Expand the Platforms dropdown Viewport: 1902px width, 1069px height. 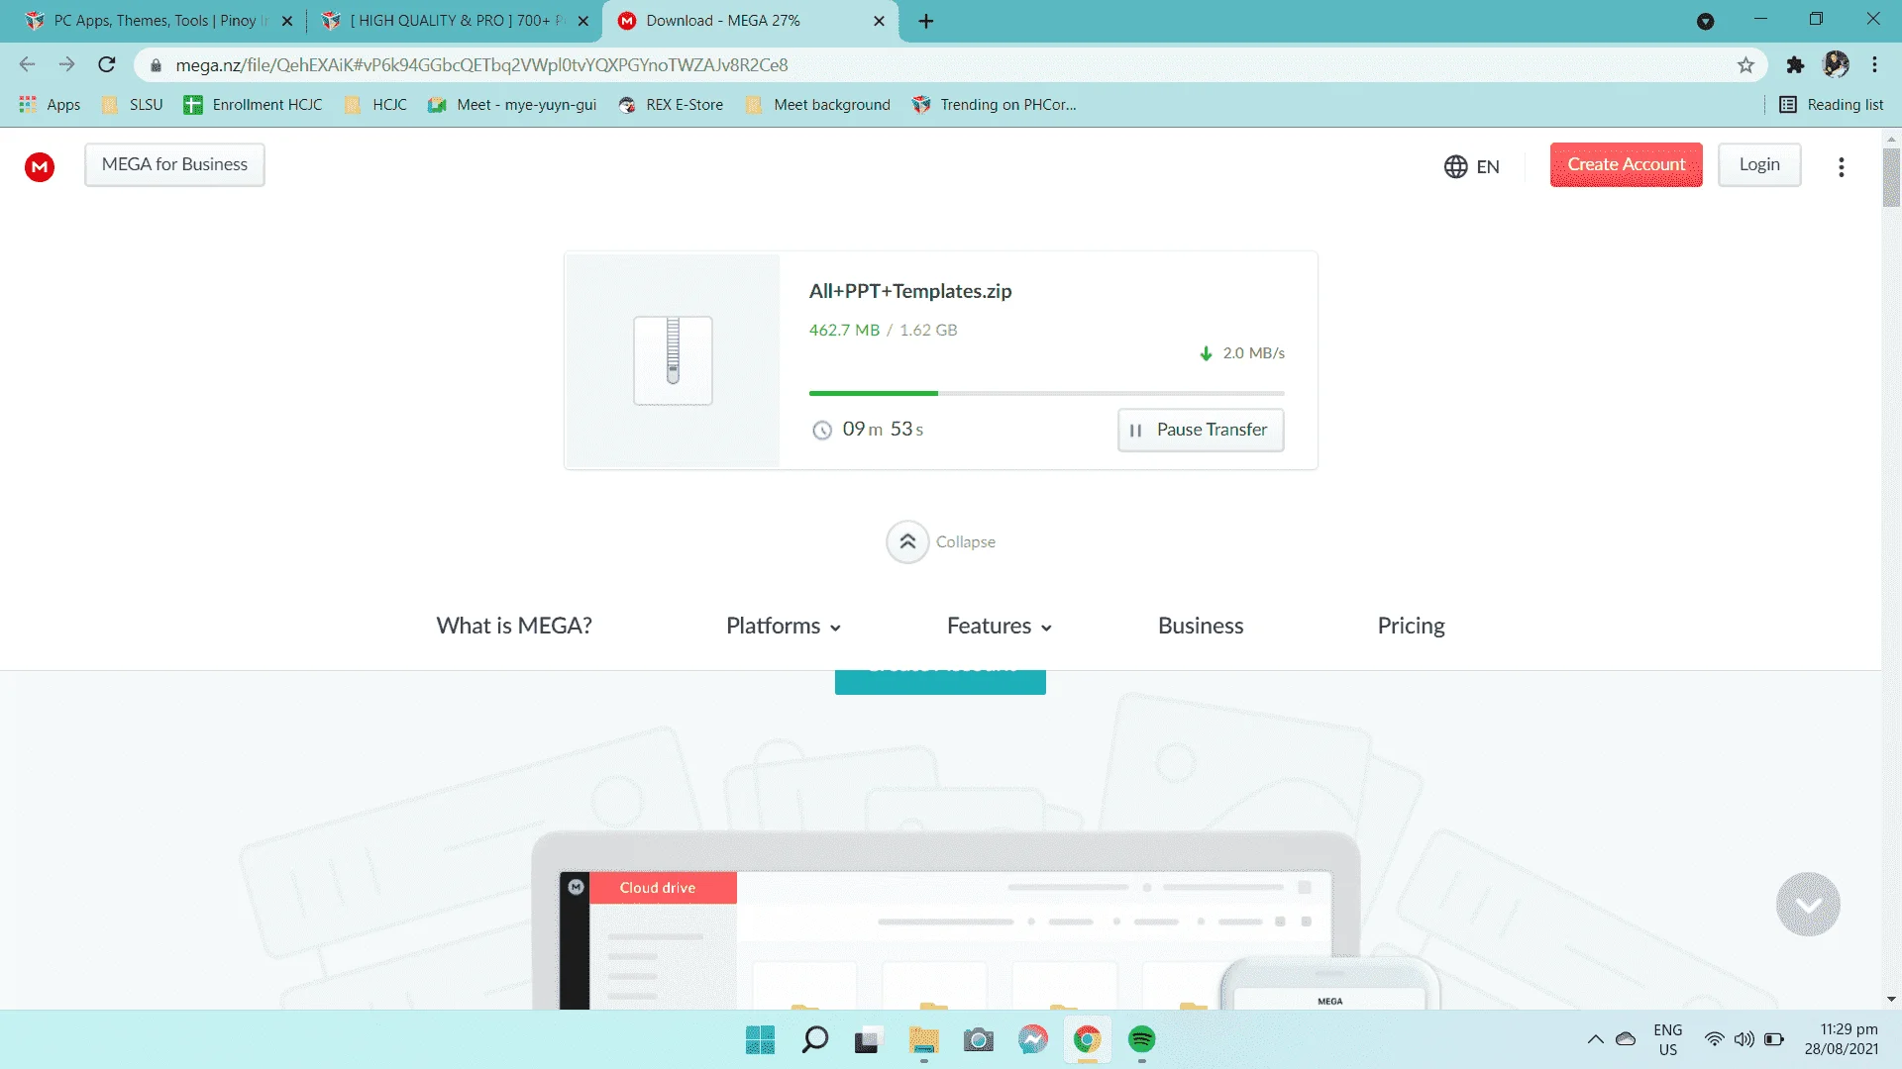(x=784, y=626)
